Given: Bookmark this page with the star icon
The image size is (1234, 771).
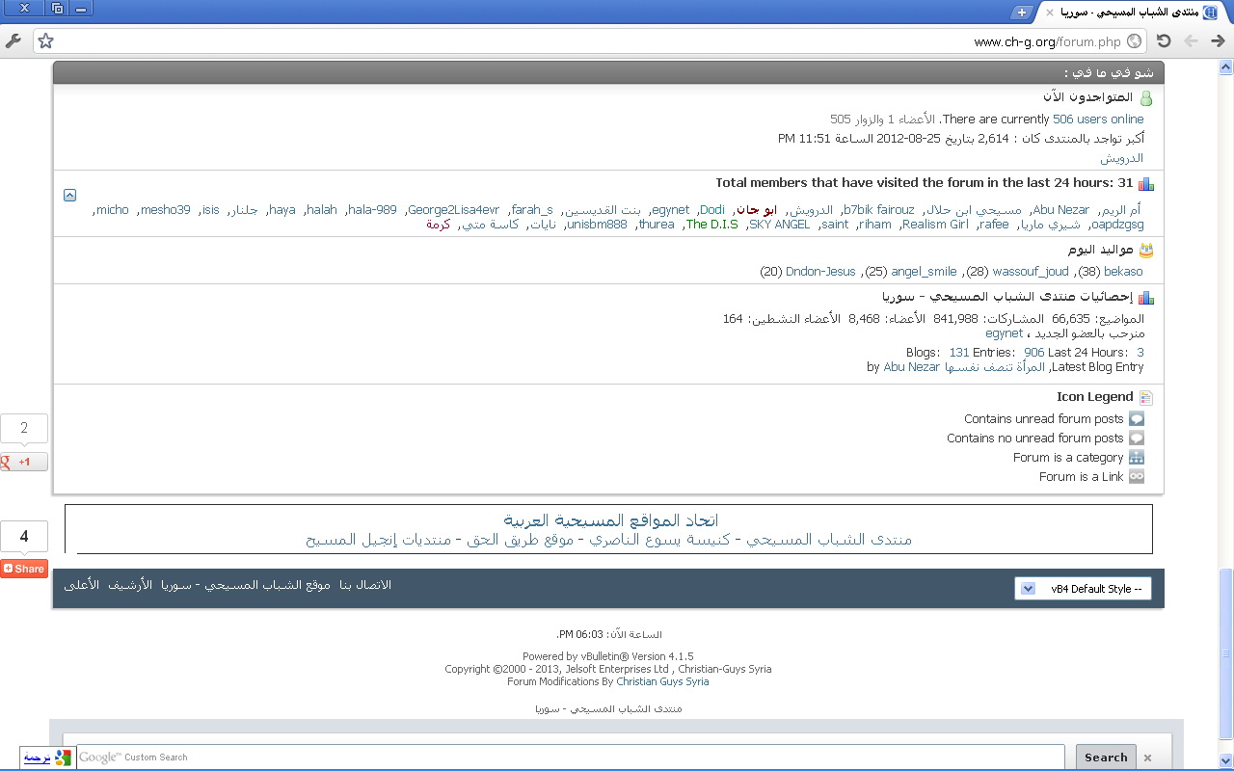Looking at the screenshot, I should (x=45, y=40).
